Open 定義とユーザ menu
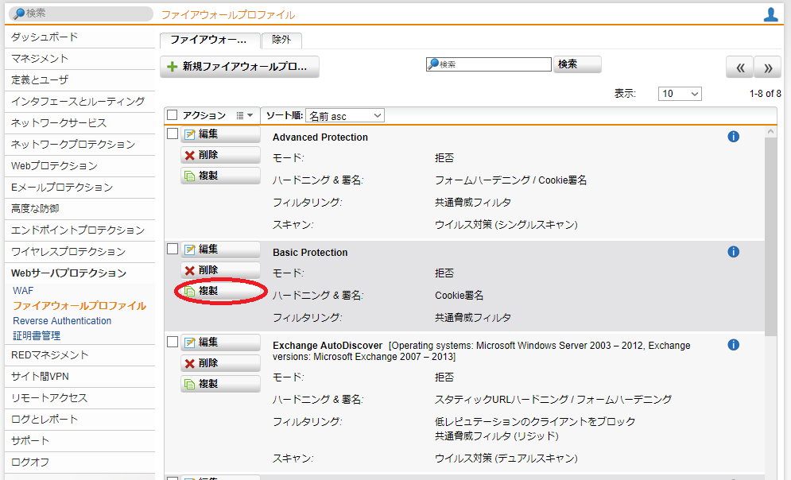Viewport: 791px width, 480px height. (x=79, y=80)
